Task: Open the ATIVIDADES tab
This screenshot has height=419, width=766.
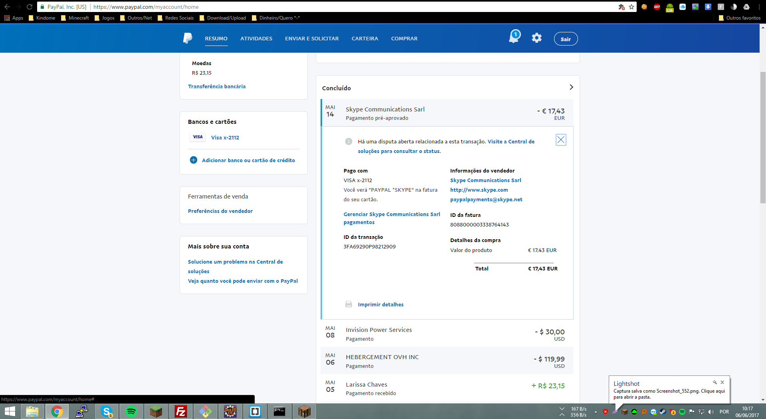Action: coord(256,38)
